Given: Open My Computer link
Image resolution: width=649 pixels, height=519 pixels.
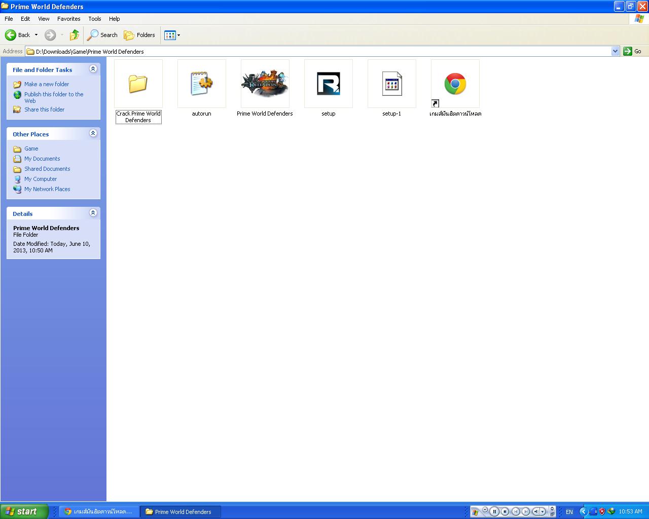Looking at the screenshot, I should pyautogui.click(x=41, y=179).
